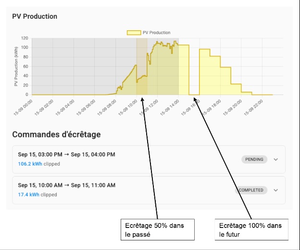Click the PENDING status badge
This screenshot has width=300, height=250.
255,159
